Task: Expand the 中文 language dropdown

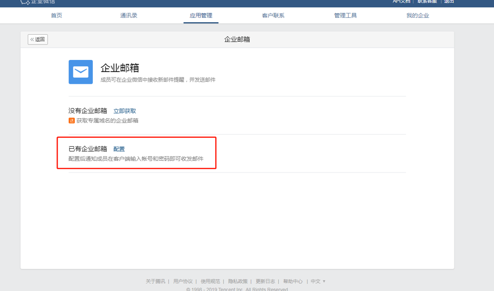Action: pos(318,281)
